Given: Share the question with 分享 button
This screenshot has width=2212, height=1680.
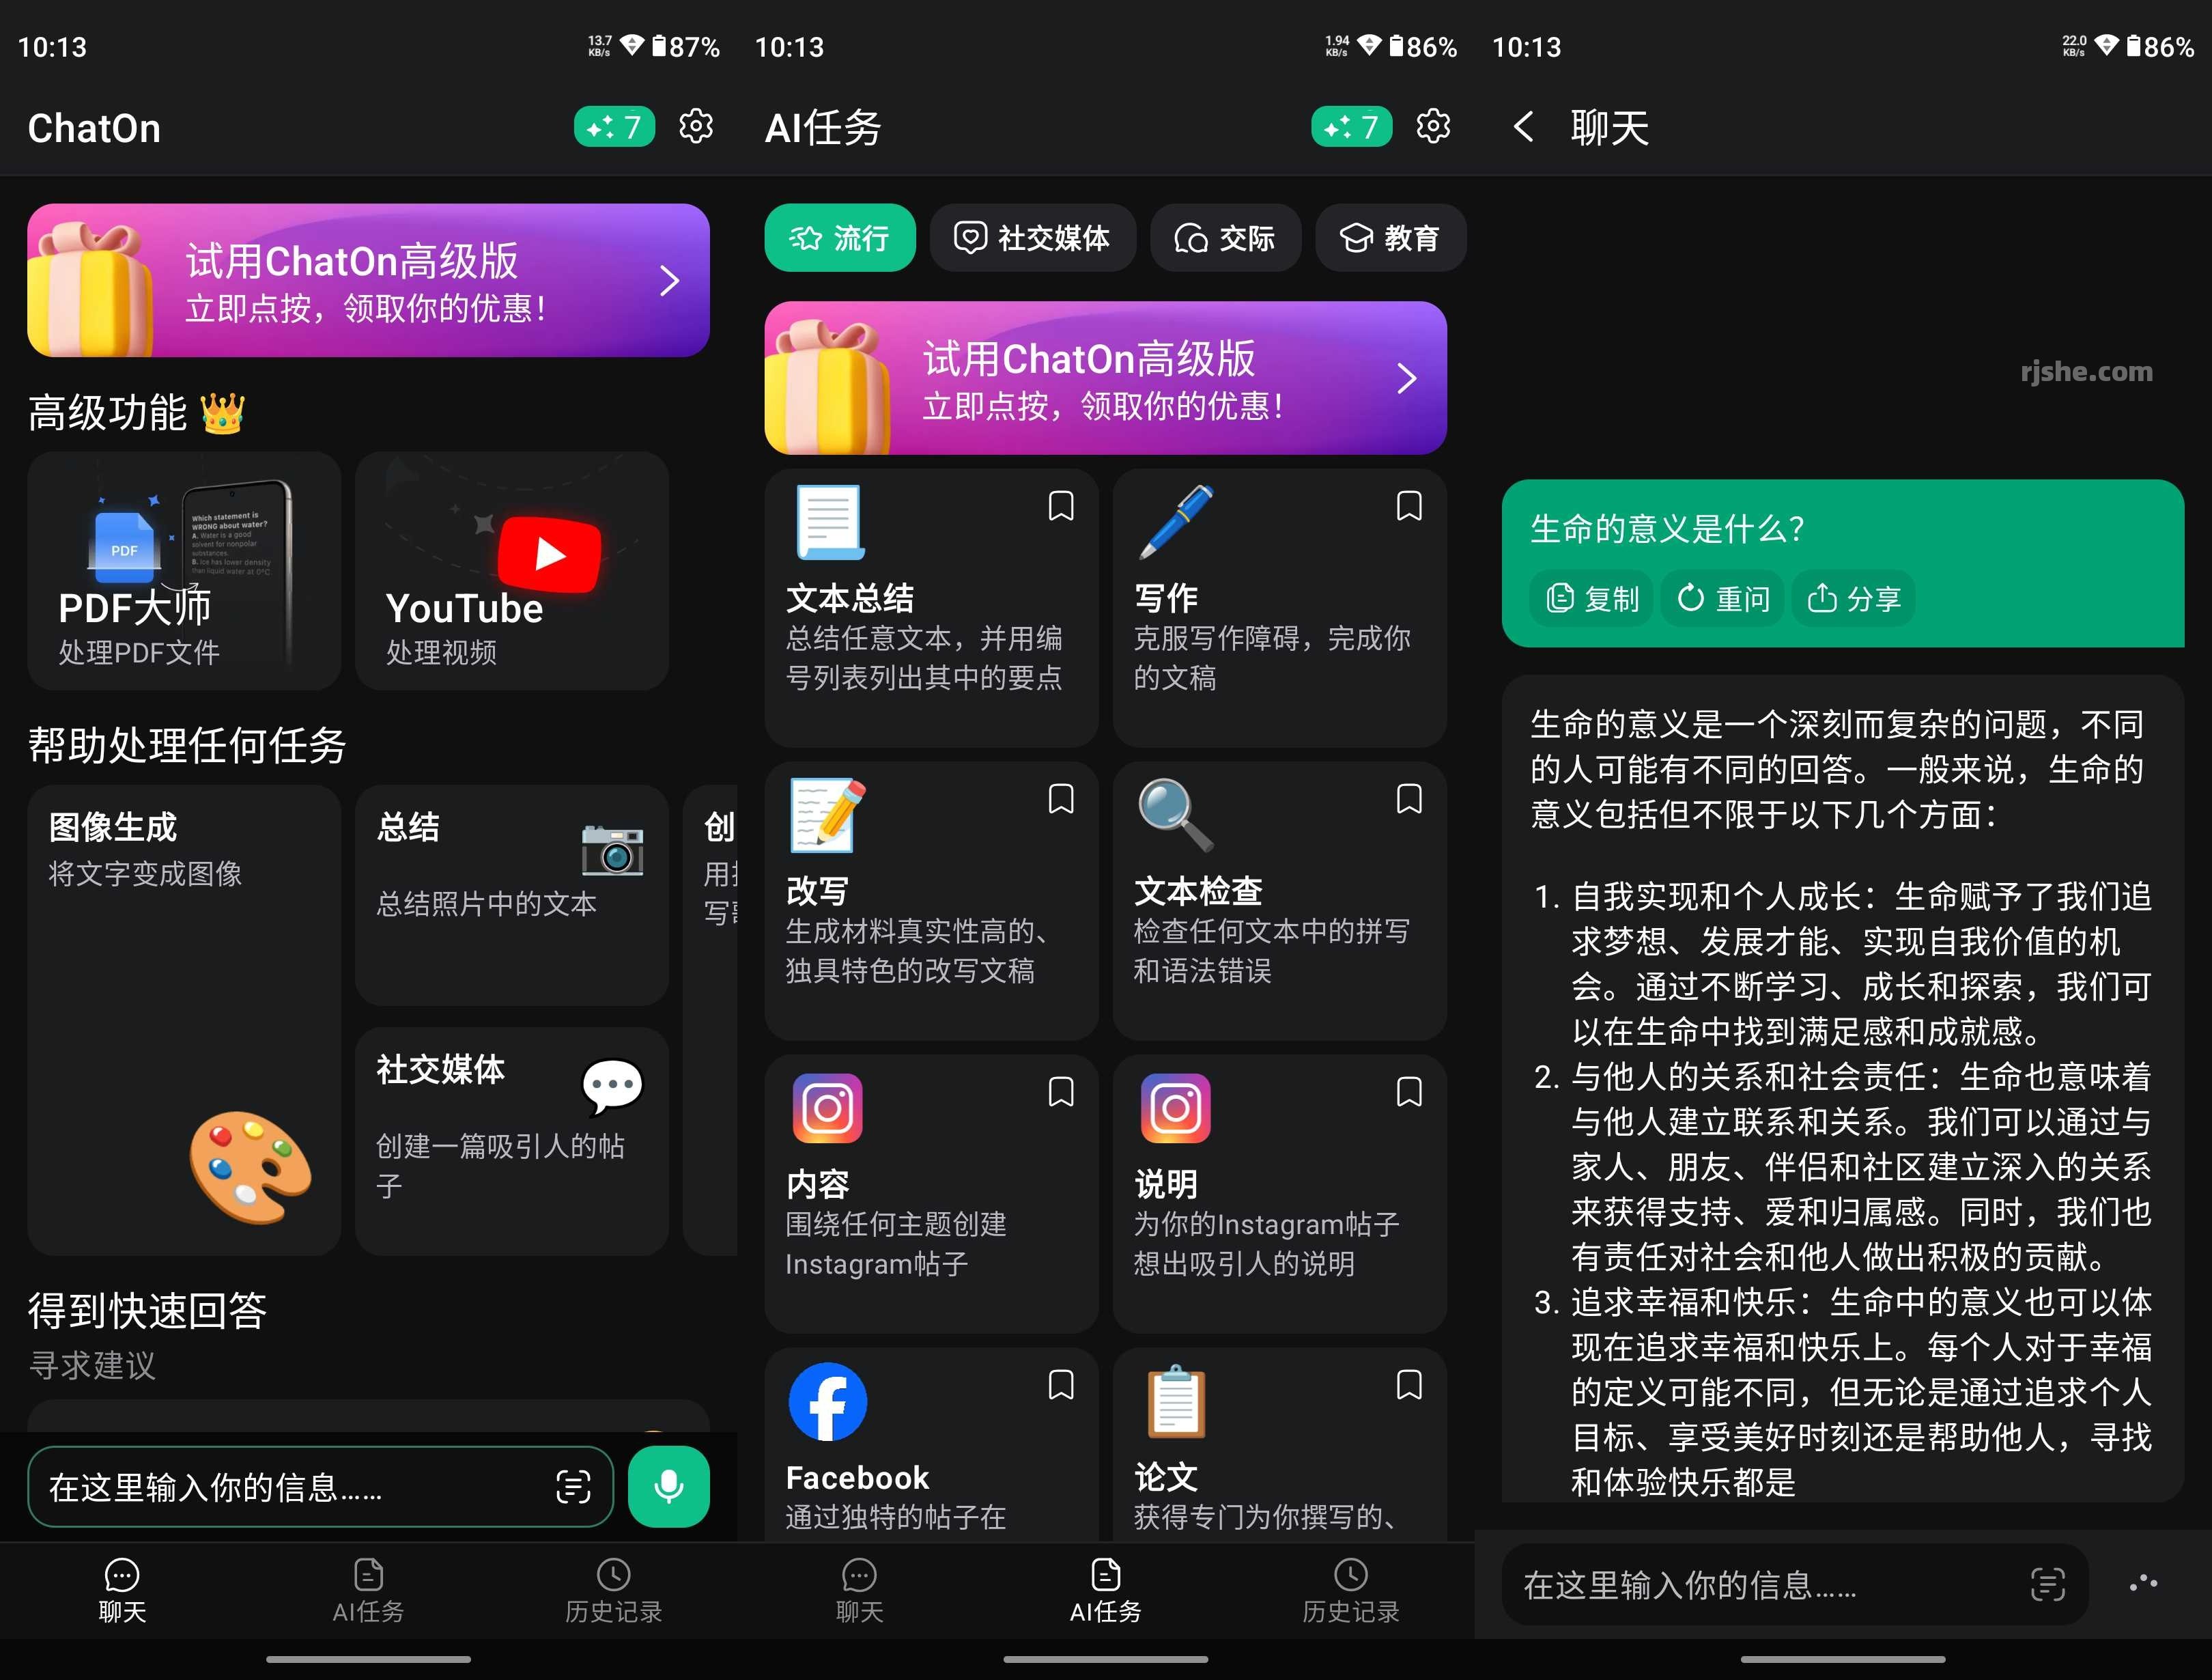Looking at the screenshot, I should pyautogui.click(x=1854, y=598).
